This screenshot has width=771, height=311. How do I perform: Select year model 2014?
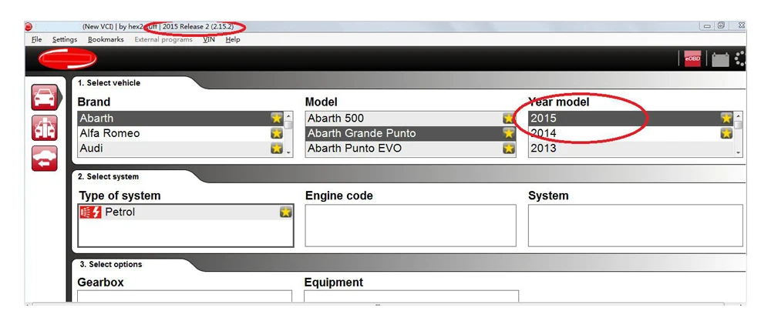point(631,133)
